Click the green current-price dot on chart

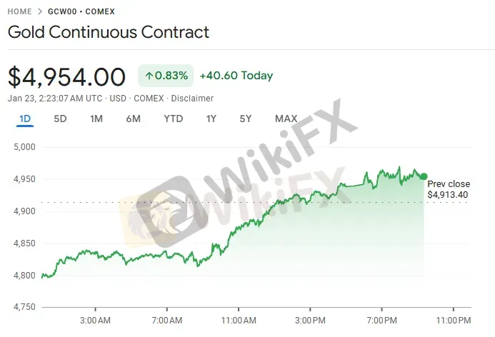[x=424, y=176]
